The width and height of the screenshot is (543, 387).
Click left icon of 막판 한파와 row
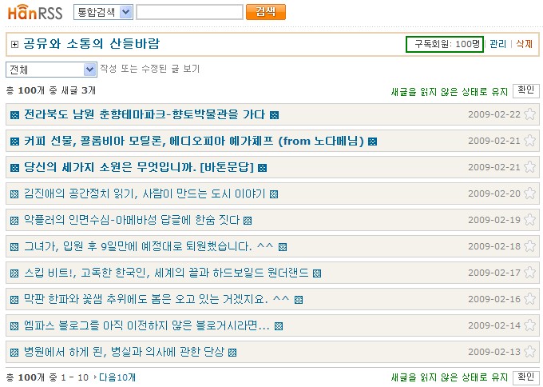(x=14, y=300)
